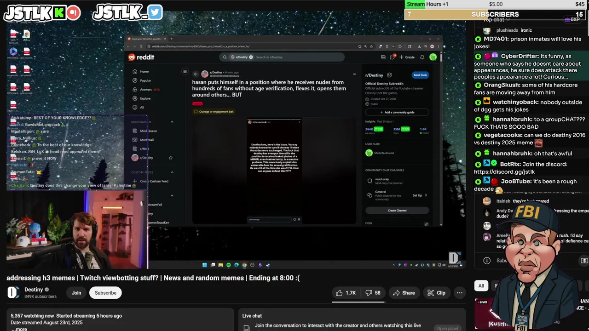Click the Reddit logo
Image resolution: width=589 pixels, height=331 pixels.
coord(141,57)
